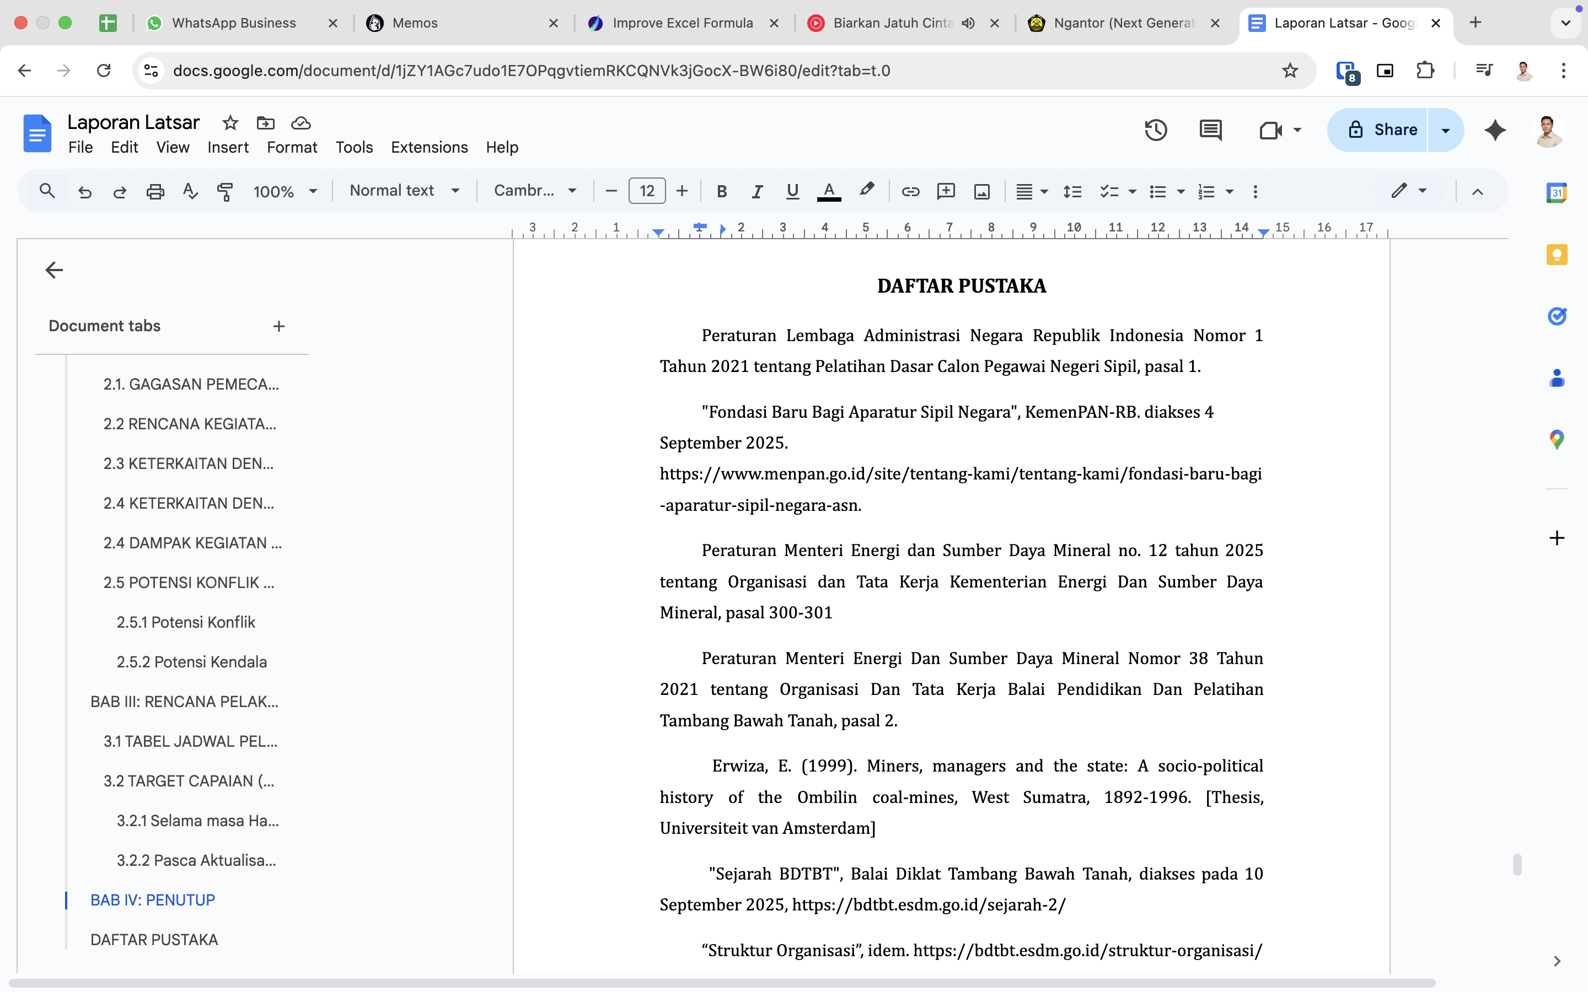The image size is (1588, 992).
Task: Click the add comment toolbar icon
Action: tap(946, 192)
